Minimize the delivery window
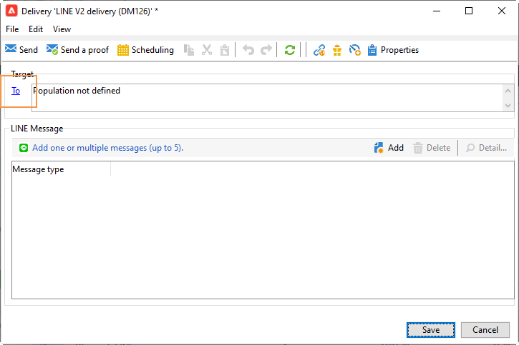 point(437,11)
